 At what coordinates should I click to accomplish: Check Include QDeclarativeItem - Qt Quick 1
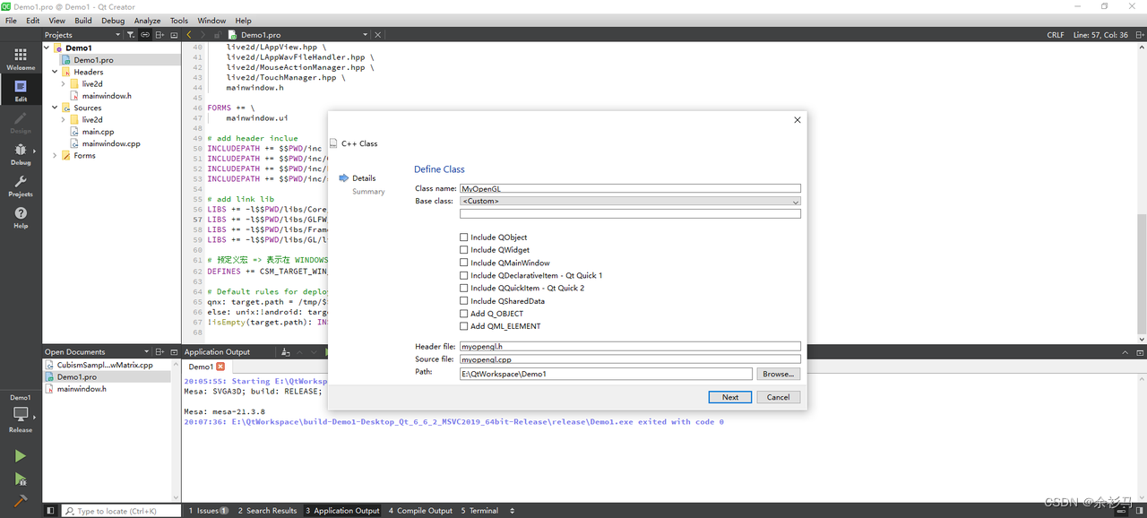tap(464, 276)
